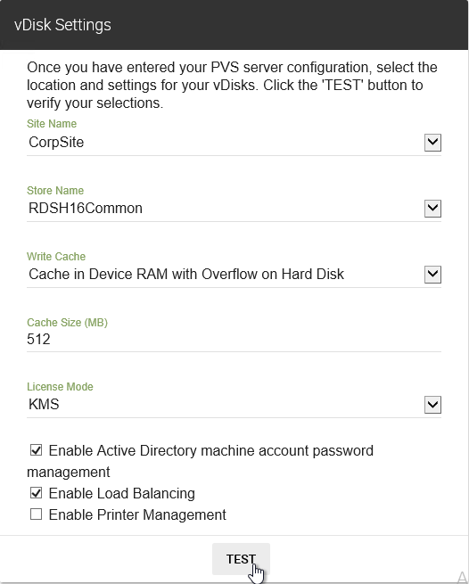This screenshot has width=469, height=584.
Task: Click the Cache Size (MB) label
Action: pyautogui.click(x=67, y=323)
